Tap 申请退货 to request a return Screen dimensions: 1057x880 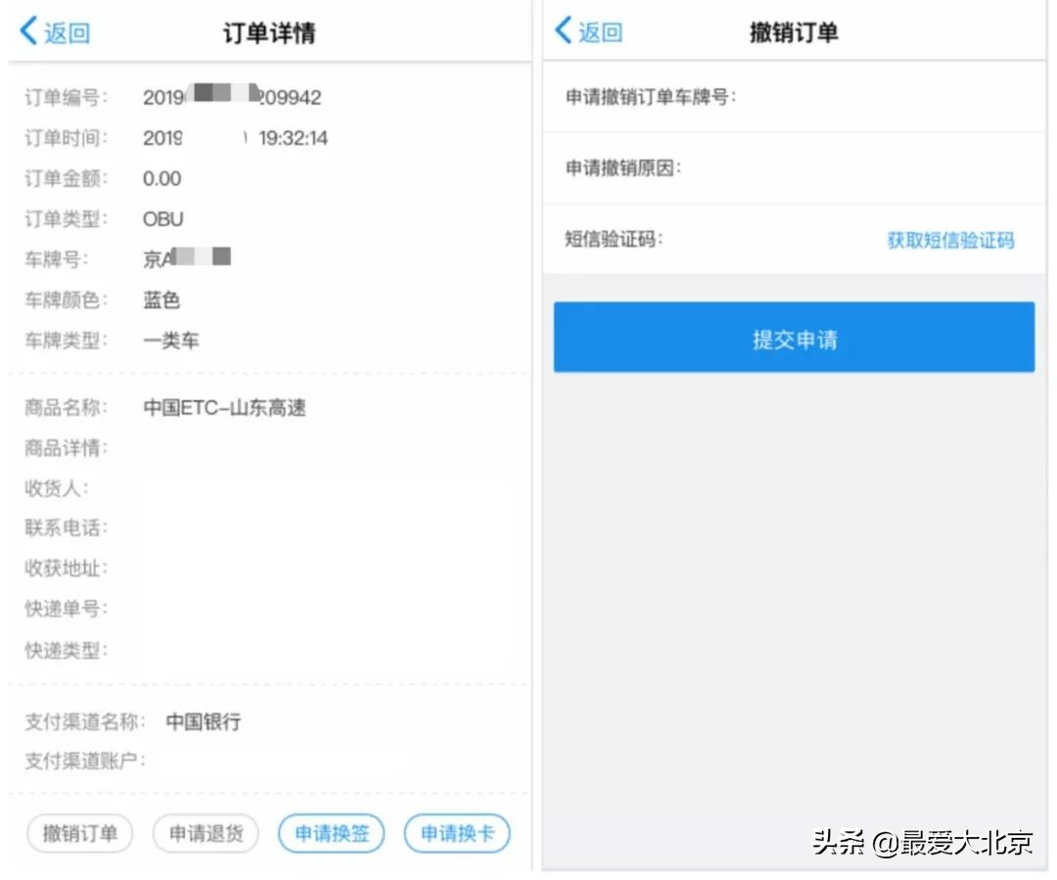pyautogui.click(x=205, y=833)
